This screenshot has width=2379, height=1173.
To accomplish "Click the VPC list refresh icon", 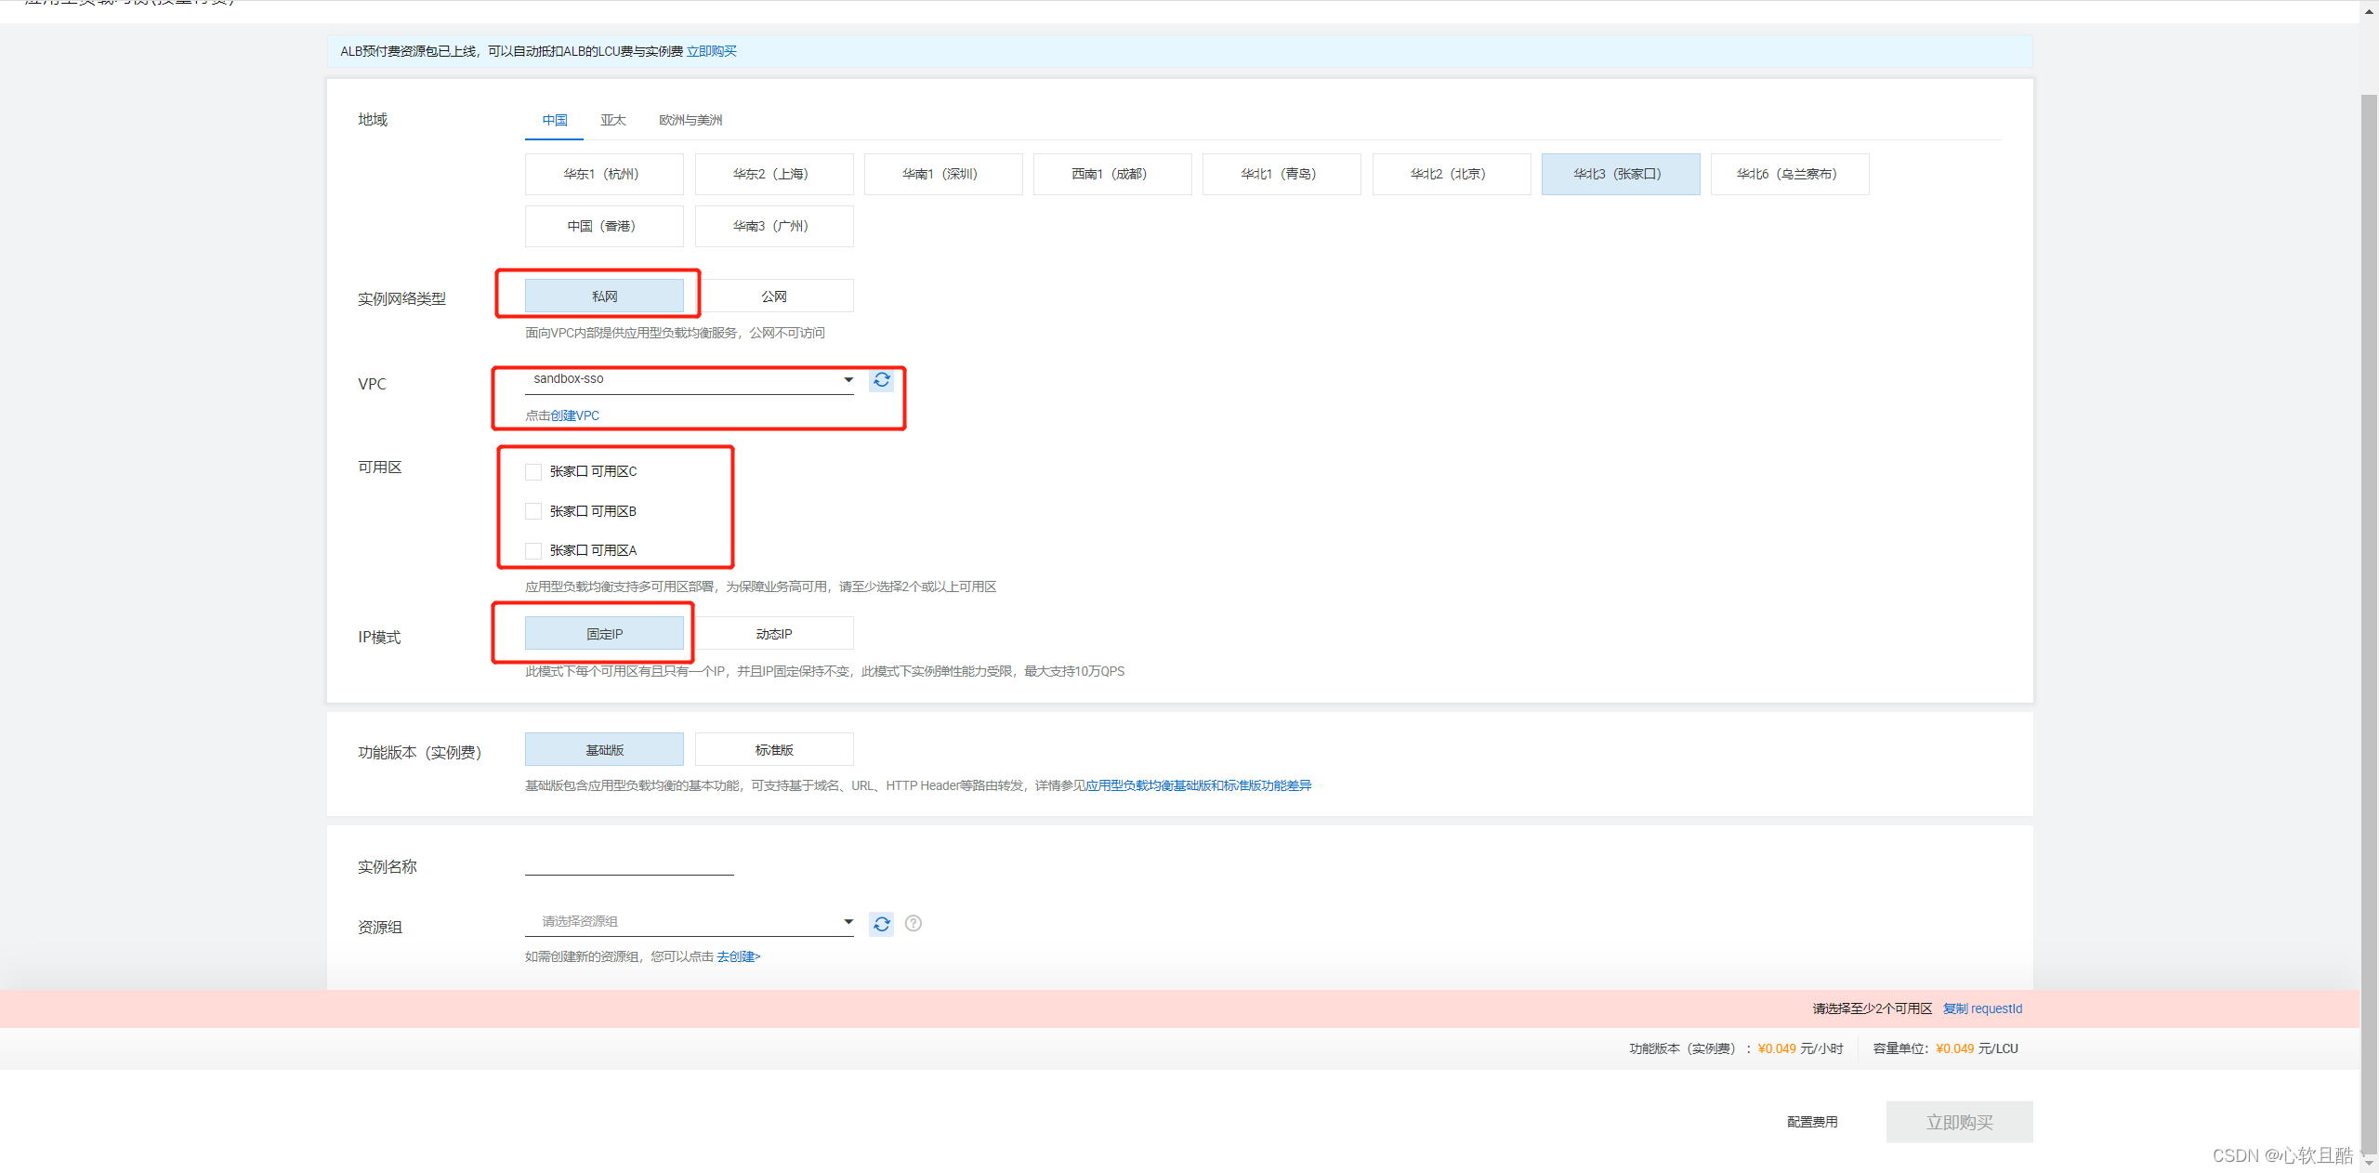I will (x=881, y=380).
